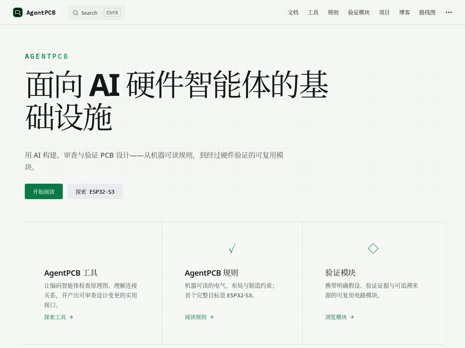
Task: Click the AgentPCB 规则 card heading
Action: [212, 273]
